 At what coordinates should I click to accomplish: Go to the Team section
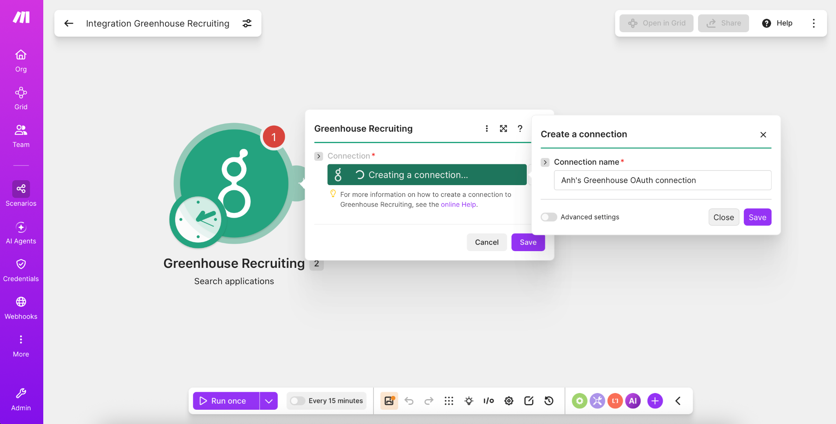pyautogui.click(x=21, y=136)
